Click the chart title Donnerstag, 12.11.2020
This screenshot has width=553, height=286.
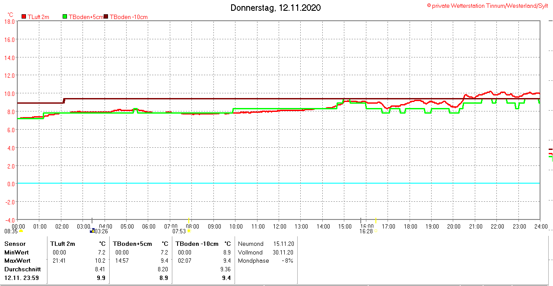[276, 8]
